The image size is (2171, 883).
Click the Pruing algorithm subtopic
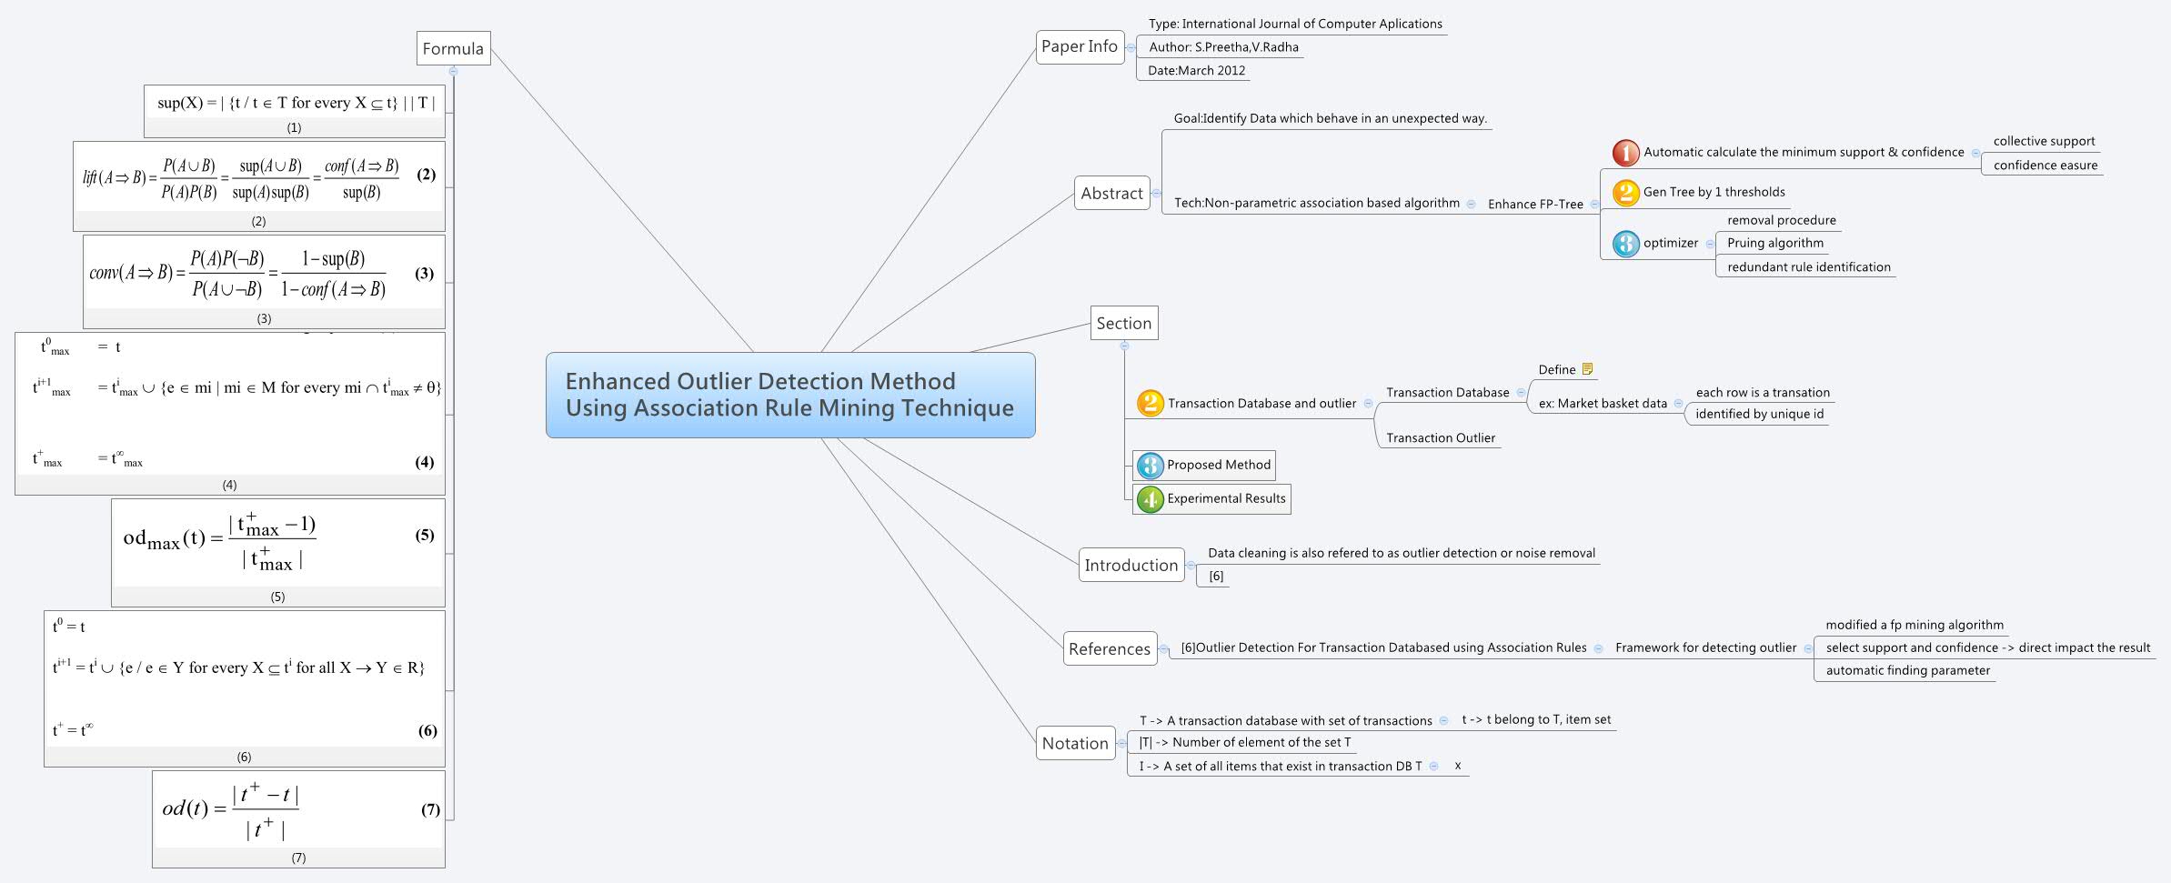1774,243
